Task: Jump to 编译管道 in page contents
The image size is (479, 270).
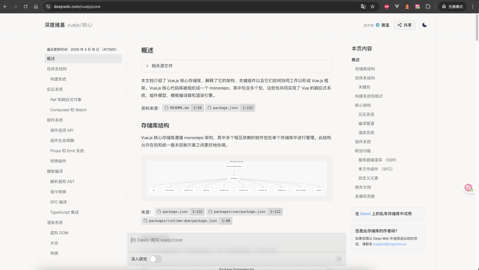Action: [366, 124]
